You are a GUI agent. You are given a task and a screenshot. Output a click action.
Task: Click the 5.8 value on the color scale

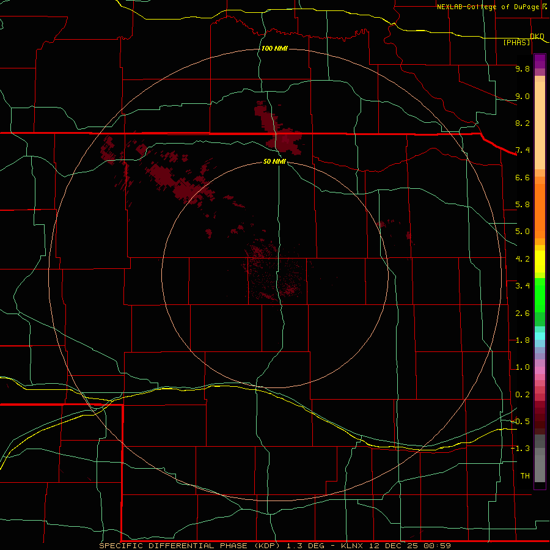[522, 205]
